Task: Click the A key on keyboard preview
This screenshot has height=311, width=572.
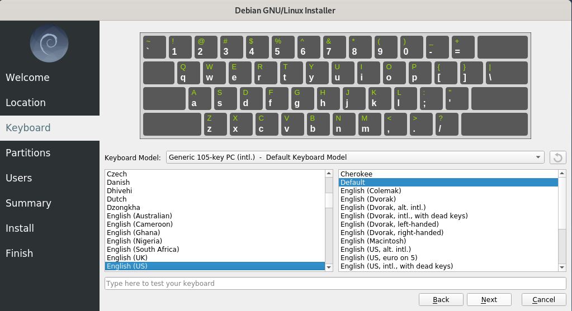Action: click(x=200, y=98)
